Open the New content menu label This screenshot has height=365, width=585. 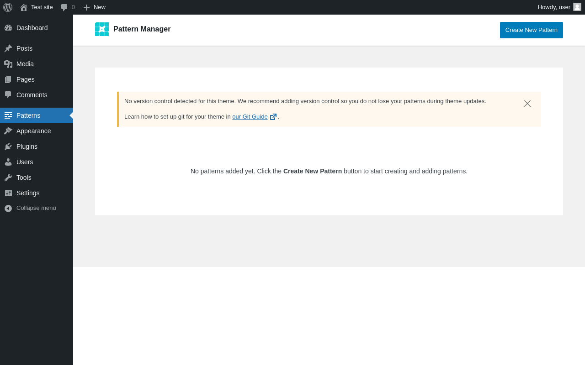(x=100, y=7)
